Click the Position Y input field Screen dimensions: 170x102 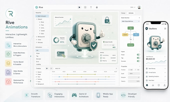(x=137, y=70)
